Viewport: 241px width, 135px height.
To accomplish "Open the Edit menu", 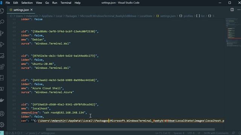I will point(15,3).
